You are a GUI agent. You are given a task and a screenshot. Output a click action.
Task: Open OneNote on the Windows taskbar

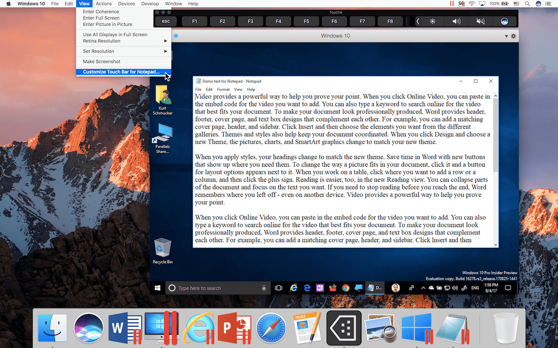[x=320, y=288]
